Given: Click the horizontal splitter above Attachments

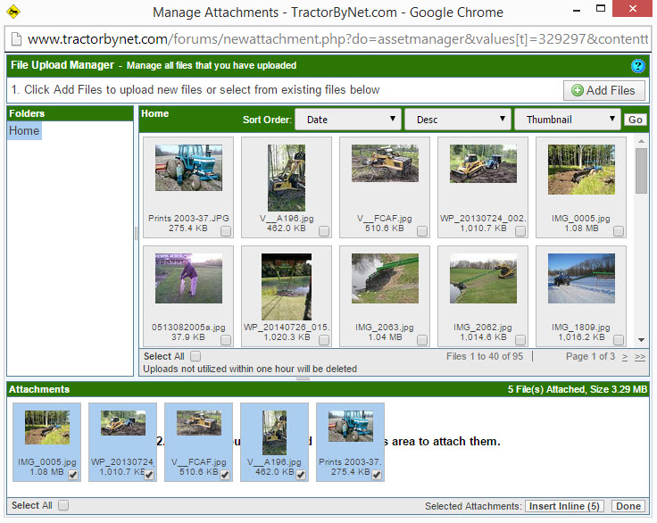Looking at the screenshot, I should click(303, 378).
